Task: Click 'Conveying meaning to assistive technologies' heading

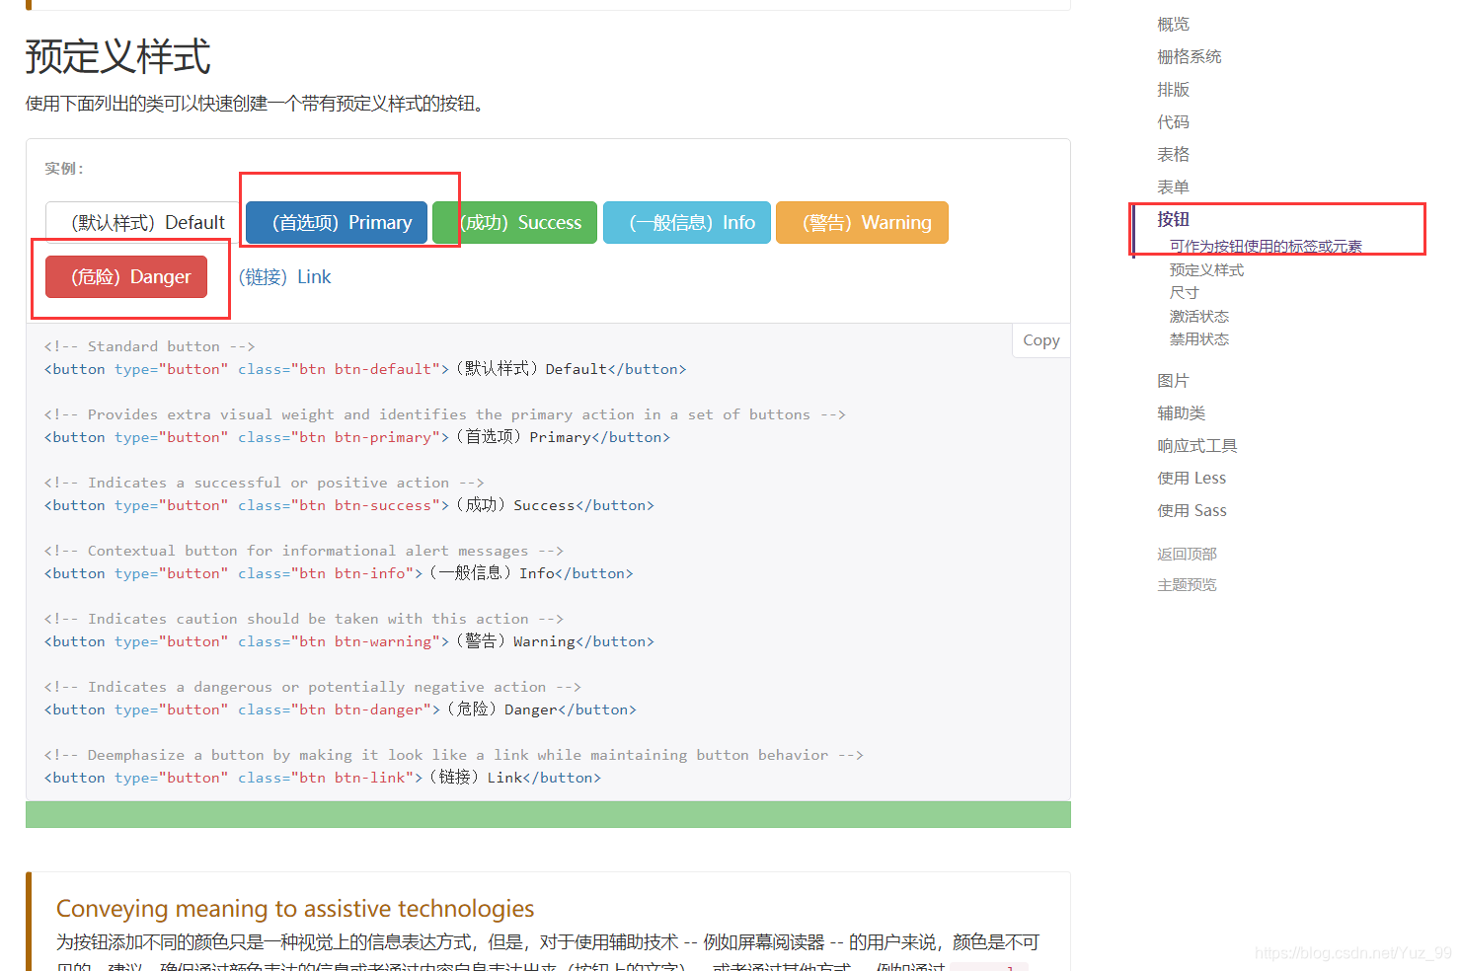Action: 295,909
